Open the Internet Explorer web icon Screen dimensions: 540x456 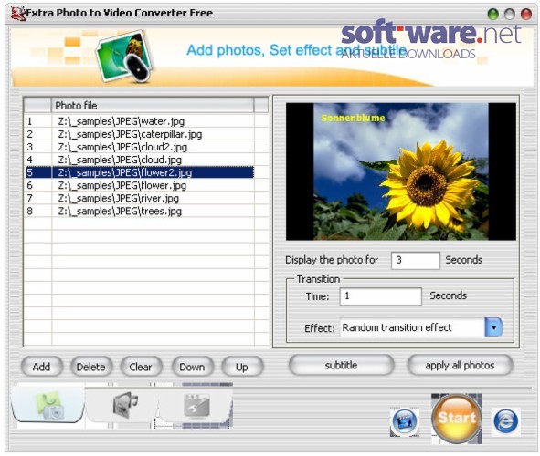[x=505, y=421]
